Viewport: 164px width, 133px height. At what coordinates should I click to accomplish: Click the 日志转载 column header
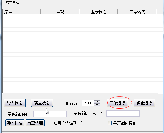[x=137, y=12]
